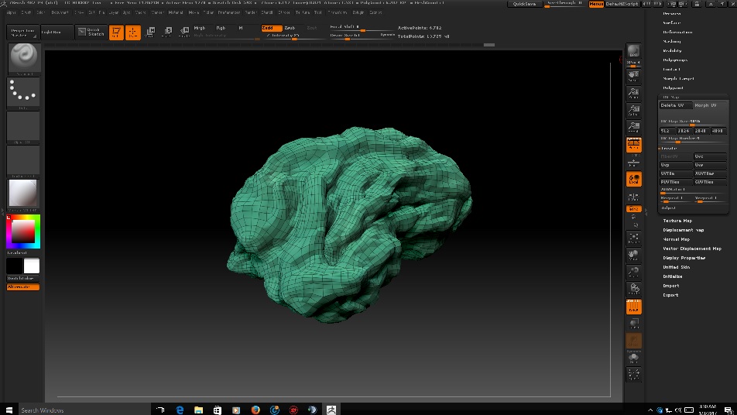This screenshot has width=737, height=415.
Task: Click the Scroll canvas icon
Action: (x=633, y=77)
